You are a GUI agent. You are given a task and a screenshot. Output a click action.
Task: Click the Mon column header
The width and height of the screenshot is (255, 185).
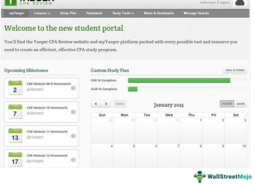[x=125, y=115]
